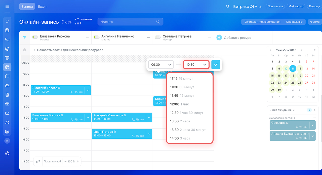This screenshot has width=322, height=175.
Task: Select September 17 in the calendar
Action: point(286,76)
